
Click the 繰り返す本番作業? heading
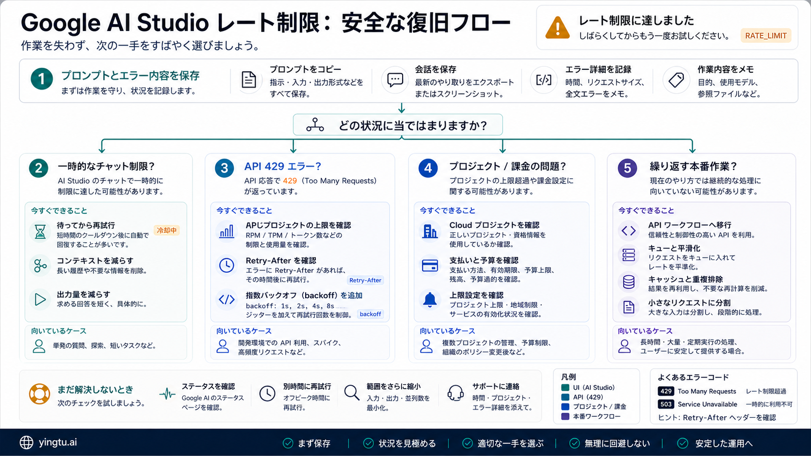click(x=694, y=166)
